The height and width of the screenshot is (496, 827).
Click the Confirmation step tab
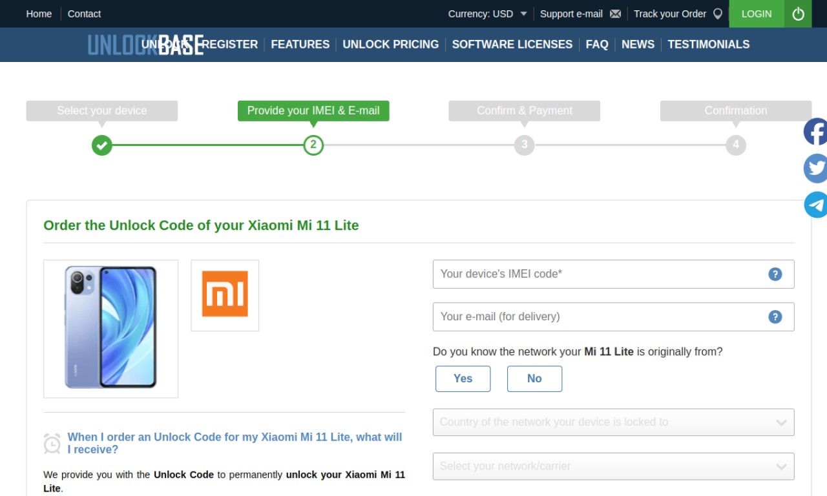point(735,110)
